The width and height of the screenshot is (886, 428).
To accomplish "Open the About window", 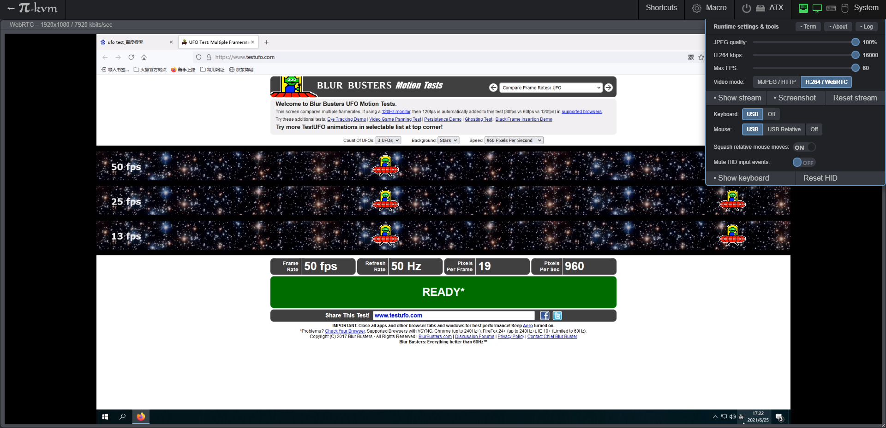I will pyautogui.click(x=838, y=27).
